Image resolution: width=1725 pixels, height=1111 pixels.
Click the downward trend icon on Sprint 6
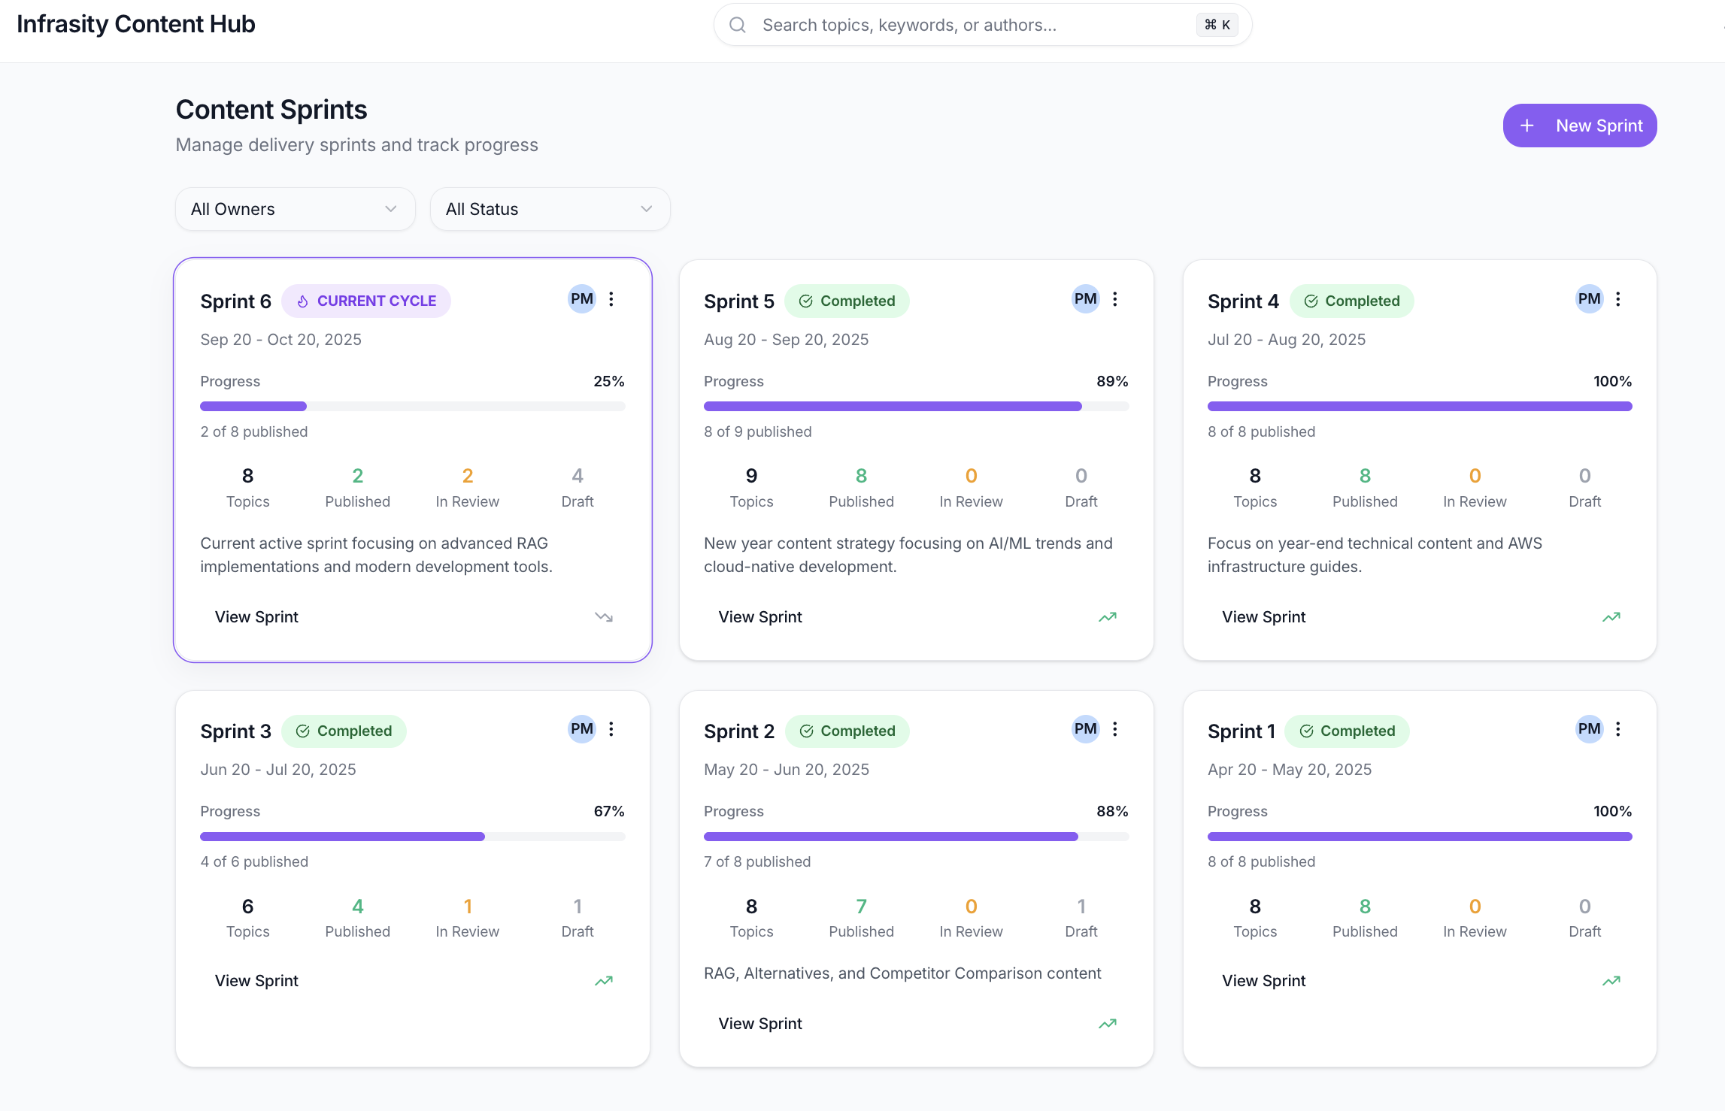click(x=603, y=616)
